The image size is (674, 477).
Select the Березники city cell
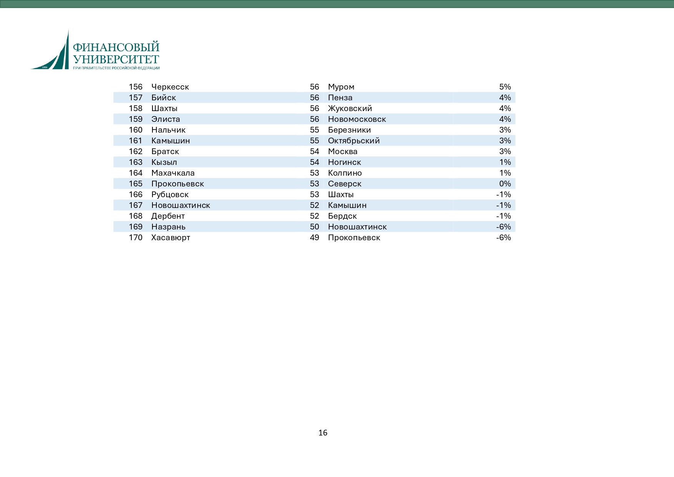coord(349,130)
